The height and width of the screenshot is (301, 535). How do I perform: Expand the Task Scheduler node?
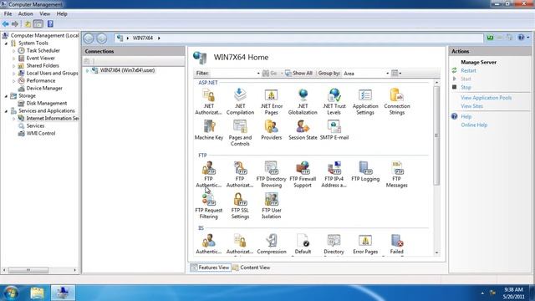pyautogui.click(x=14, y=51)
